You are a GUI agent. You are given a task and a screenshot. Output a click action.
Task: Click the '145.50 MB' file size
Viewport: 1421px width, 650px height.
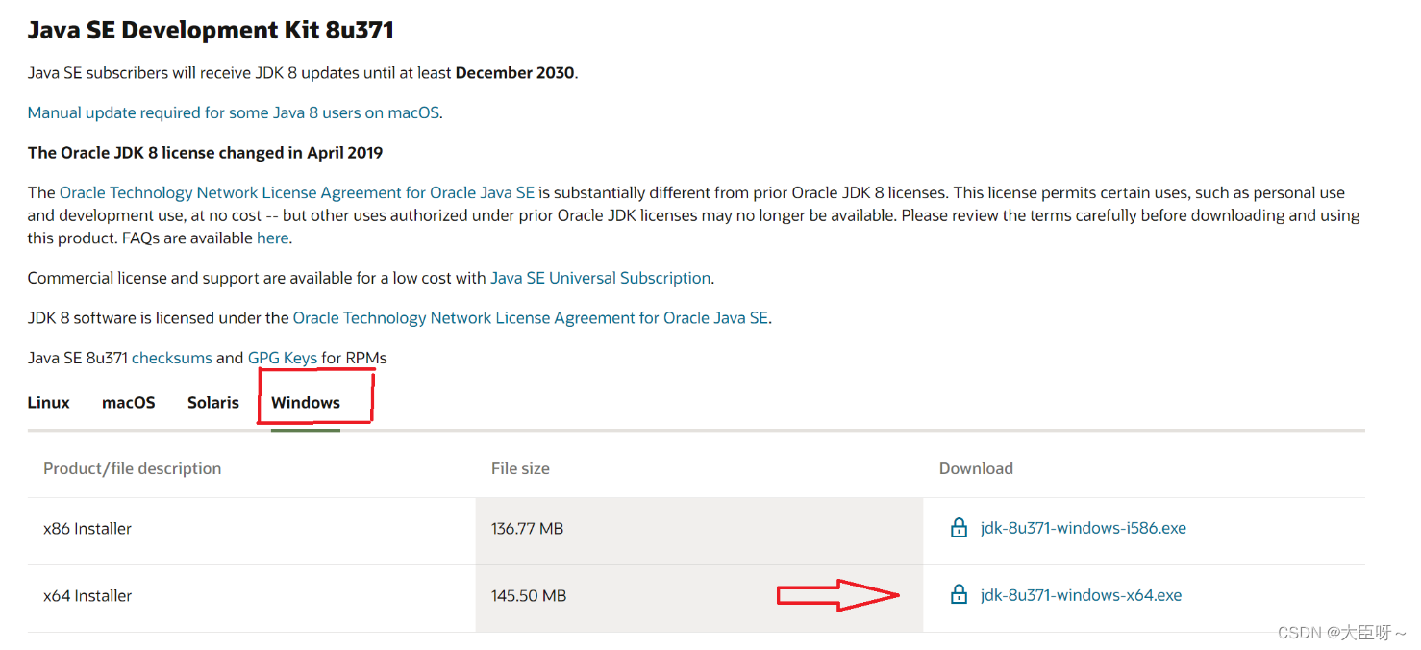pyautogui.click(x=529, y=595)
